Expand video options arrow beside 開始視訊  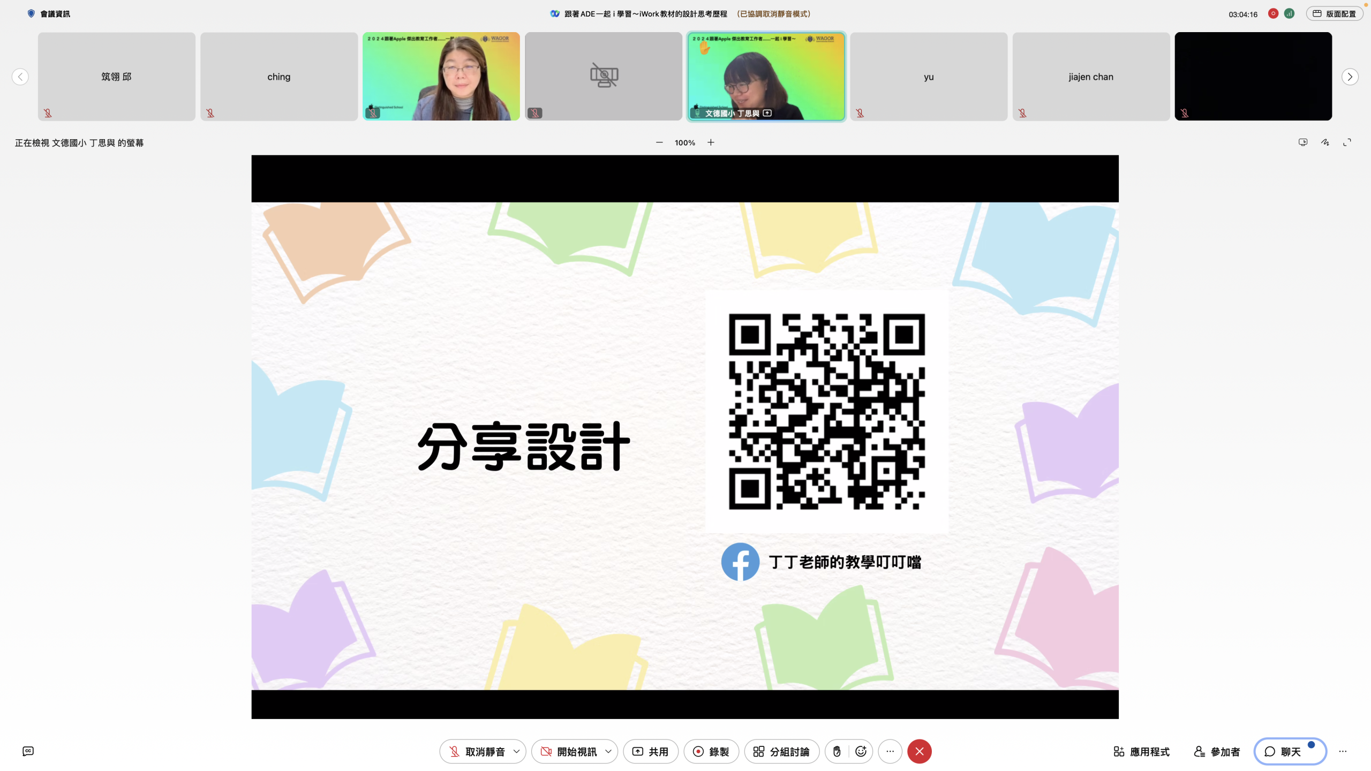click(x=608, y=751)
